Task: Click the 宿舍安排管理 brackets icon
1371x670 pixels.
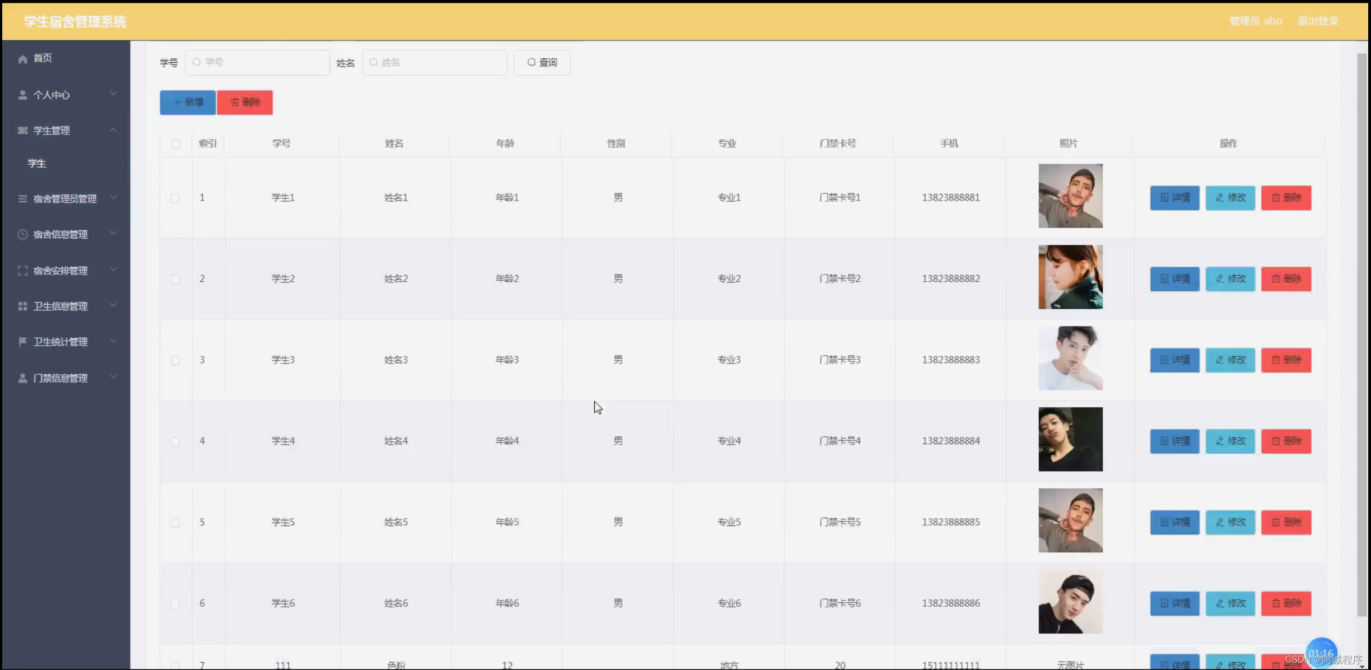Action: click(22, 270)
